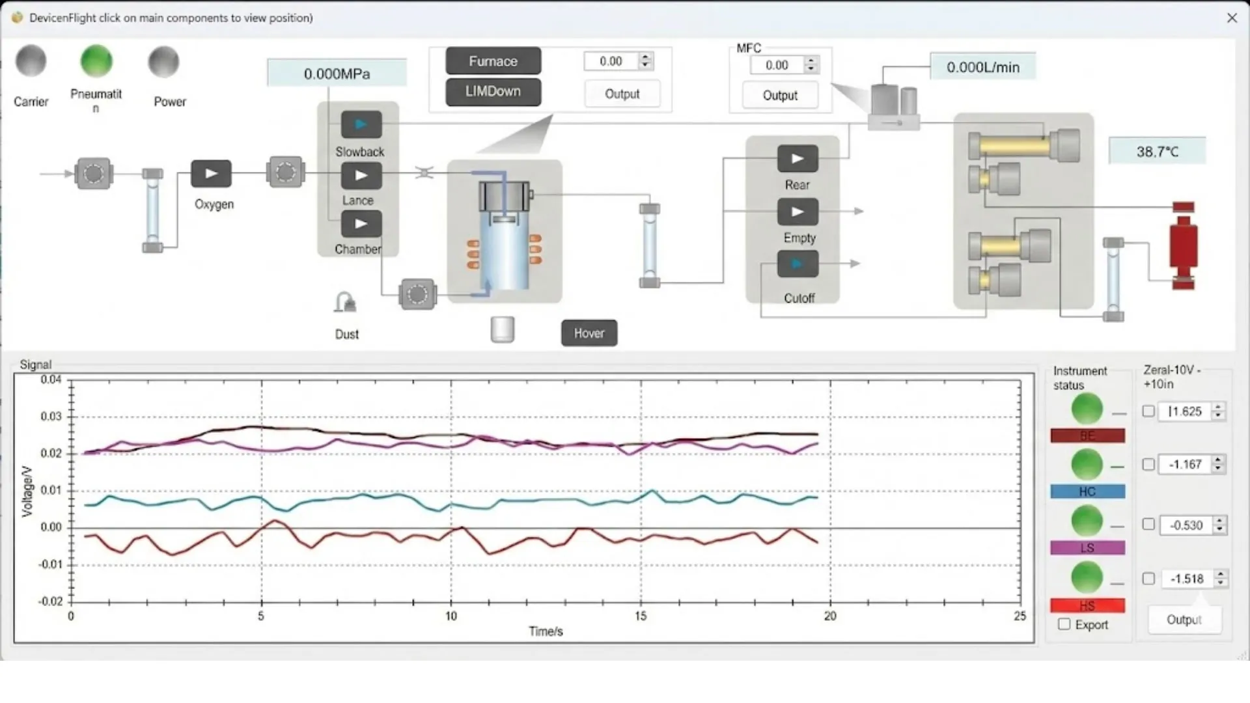Decrease the MFC value using down arrow
The width and height of the screenshot is (1250, 703).
811,69
